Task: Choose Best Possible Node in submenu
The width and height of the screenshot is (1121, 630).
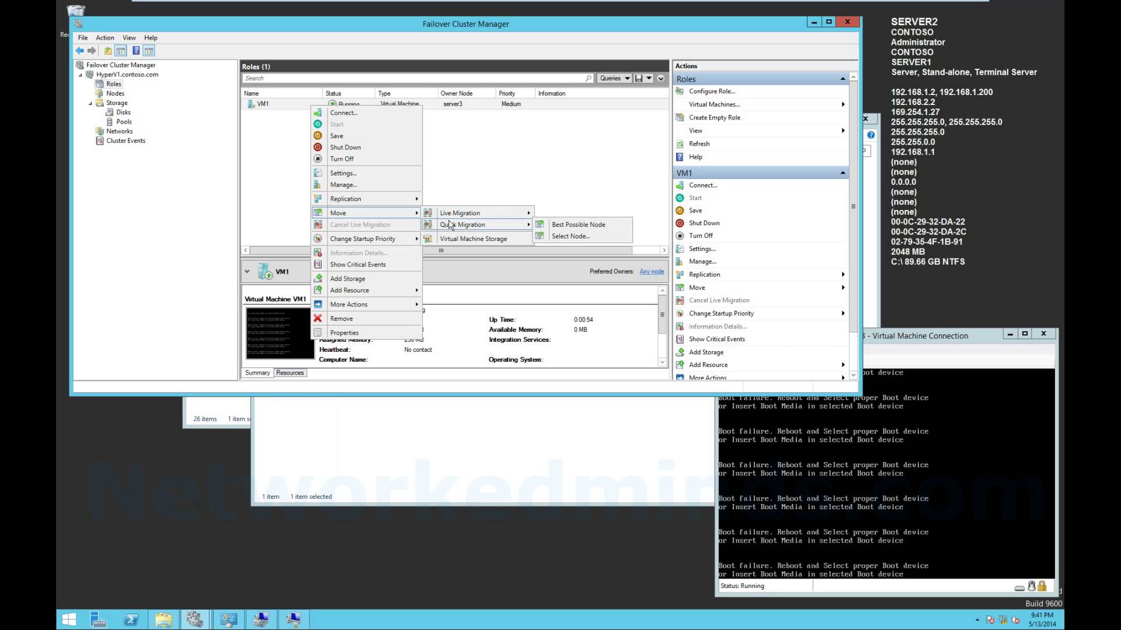Action: tap(582, 225)
